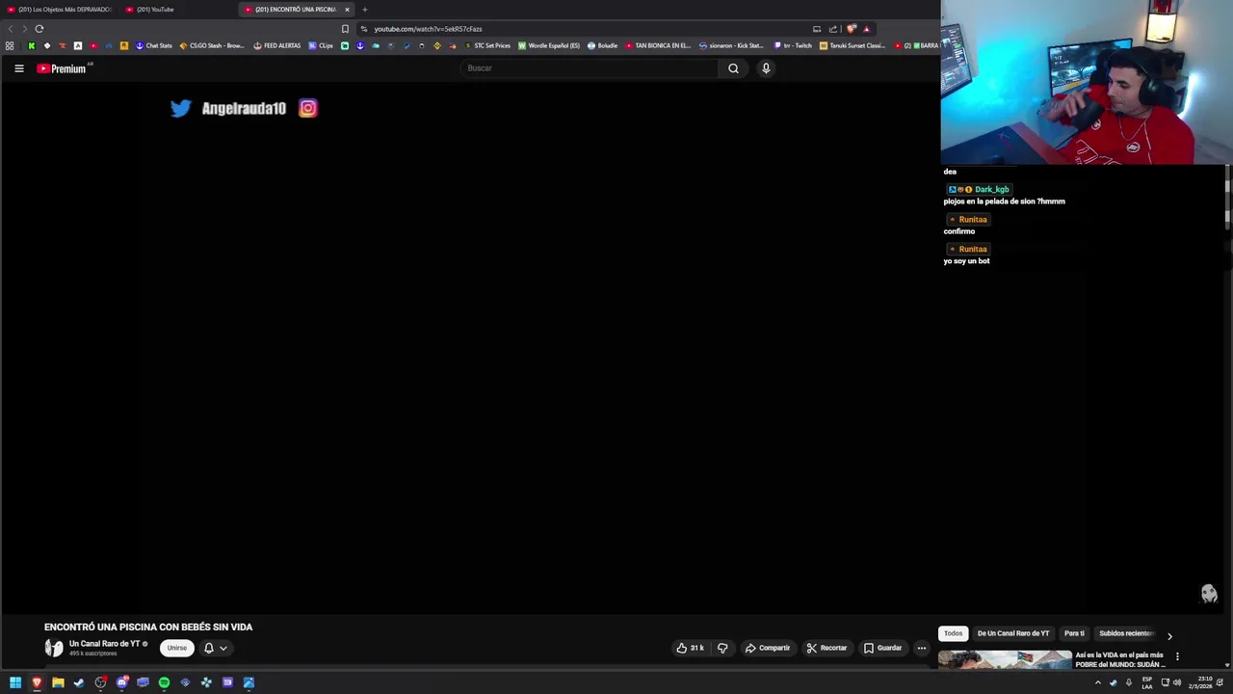Open a new browser tab with the plus button
The height and width of the screenshot is (694, 1233).
pos(365,10)
